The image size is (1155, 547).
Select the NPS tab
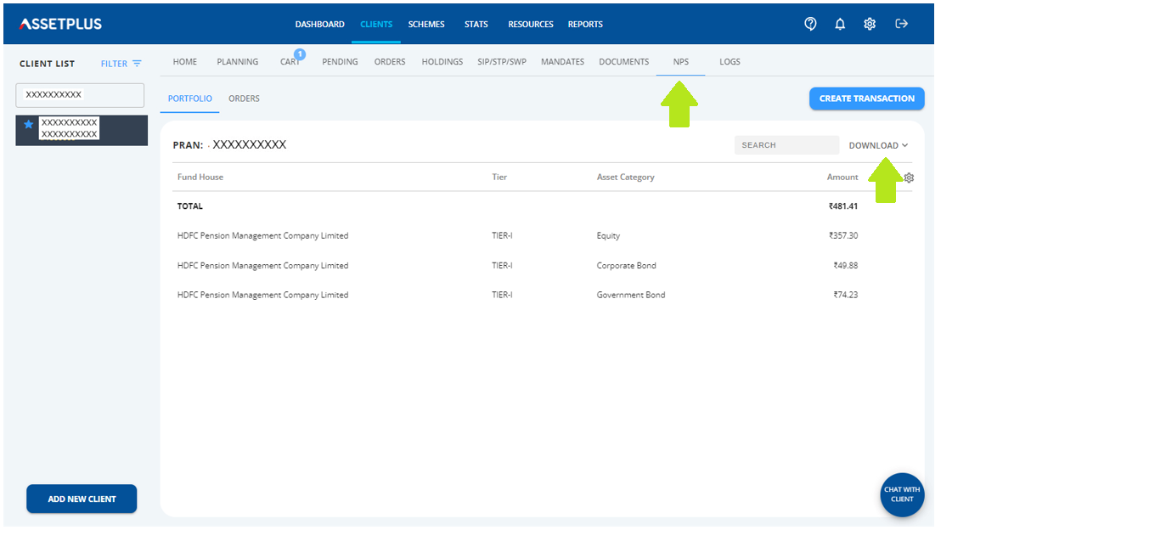681,62
